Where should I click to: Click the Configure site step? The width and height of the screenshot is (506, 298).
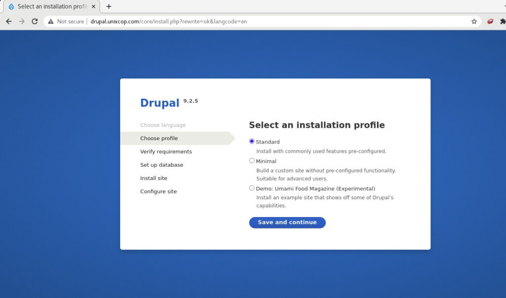pos(159,191)
